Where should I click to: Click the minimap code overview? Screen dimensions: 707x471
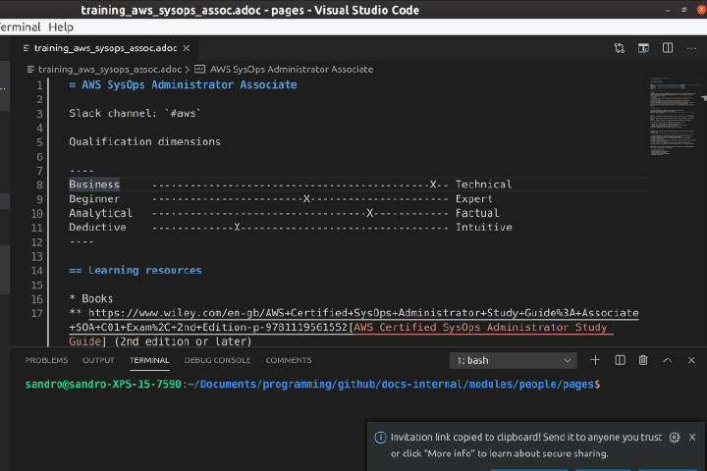pyautogui.click(x=671, y=118)
